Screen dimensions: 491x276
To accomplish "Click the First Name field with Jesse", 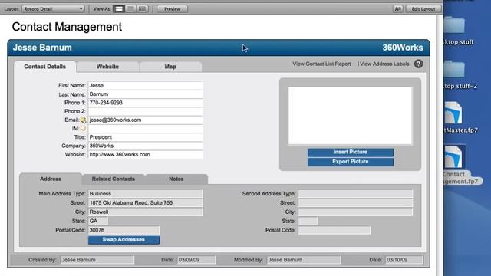I will 145,85.
